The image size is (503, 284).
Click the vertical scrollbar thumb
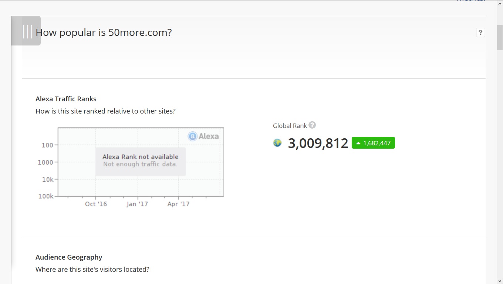click(500, 37)
